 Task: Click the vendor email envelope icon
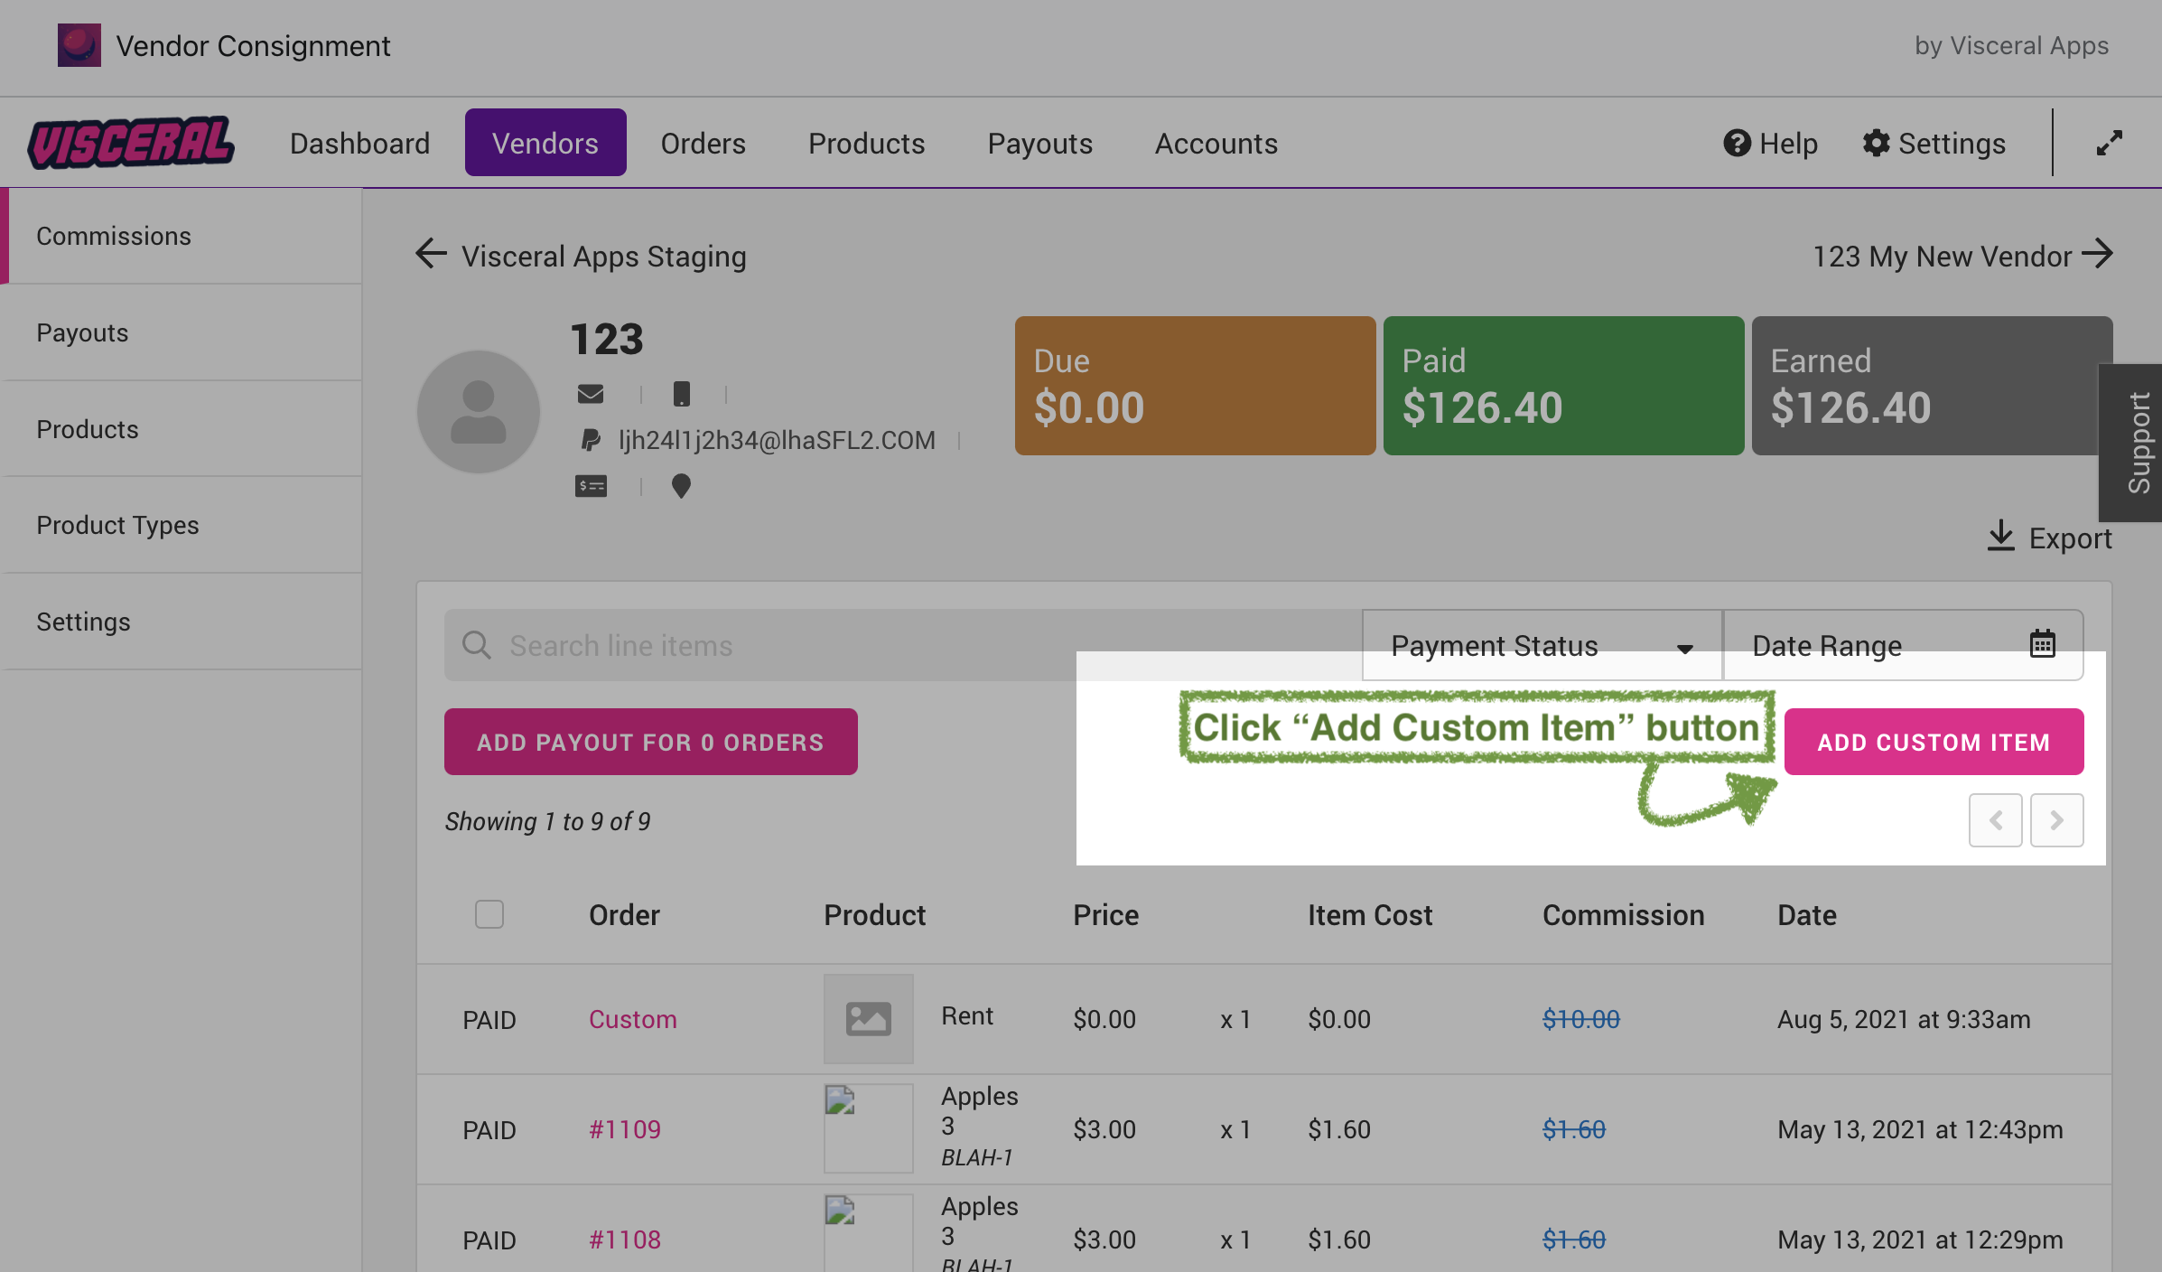tap(591, 394)
